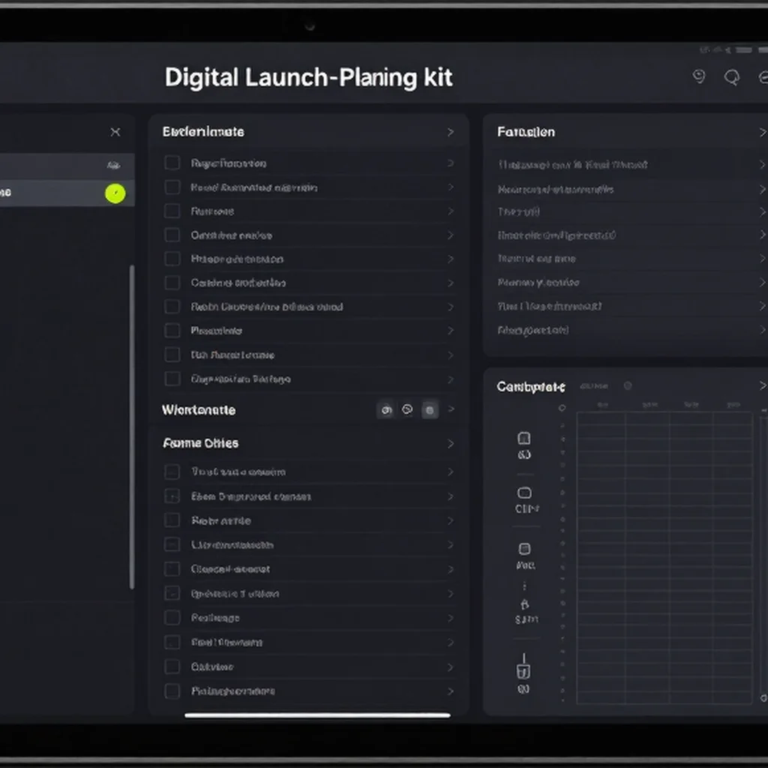
Task: Select the second icon in Canbyptate's side column
Action: coord(524,493)
